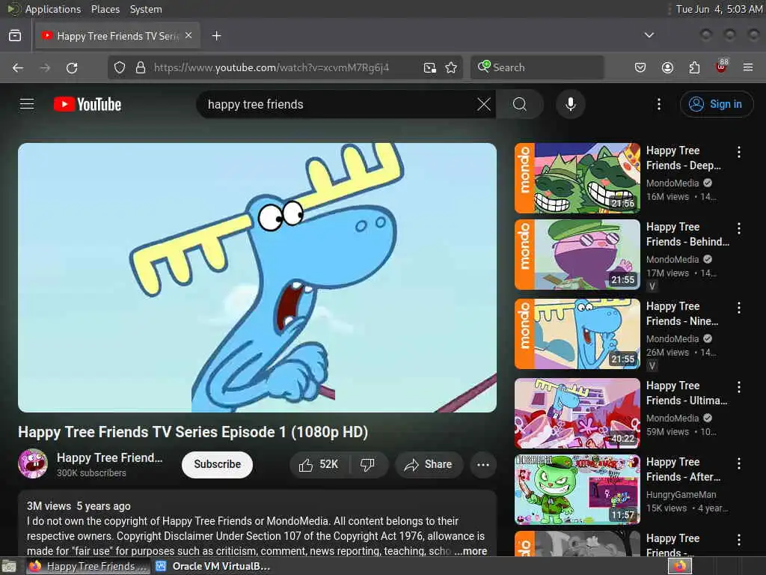Open Ultima... video thumbnail 40:22

tap(577, 413)
